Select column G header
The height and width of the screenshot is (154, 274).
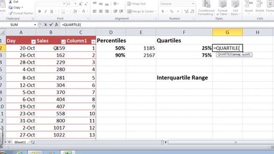pos(227,33)
